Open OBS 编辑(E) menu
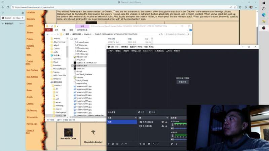Screen dimensions: 269x151 (x=118, y=51)
